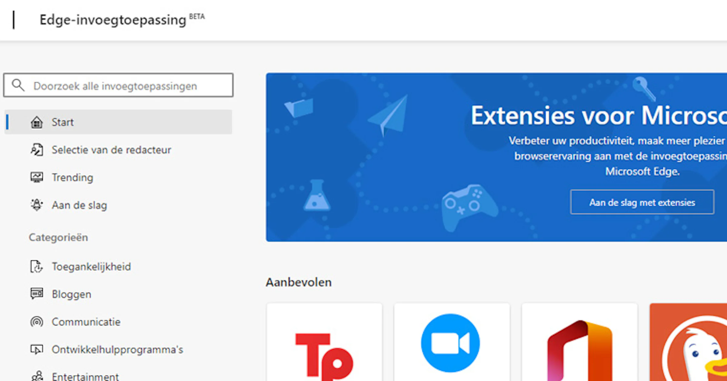Click the Selectie van de redacteur icon
The image size is (727, 381).
click(x=37, y=150)
